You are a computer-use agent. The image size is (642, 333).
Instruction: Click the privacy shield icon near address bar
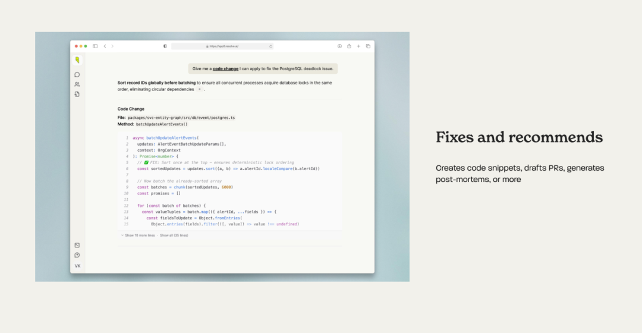[165, 46]
